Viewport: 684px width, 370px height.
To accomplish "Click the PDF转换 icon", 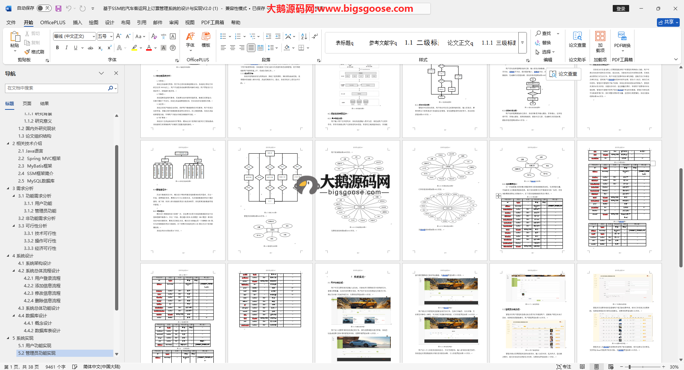I will click(x=622, y=40).
